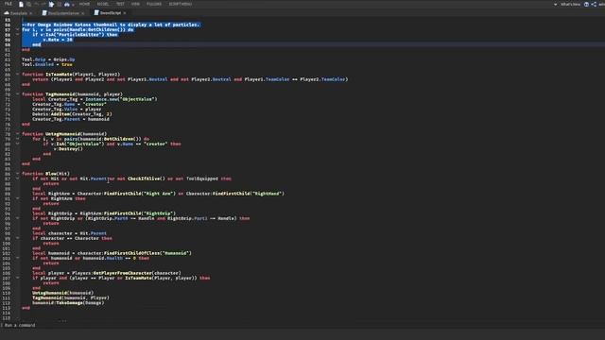Close the Baseplate tab
Viewport: 605px width, 340px height.
(x=31, y=13)
